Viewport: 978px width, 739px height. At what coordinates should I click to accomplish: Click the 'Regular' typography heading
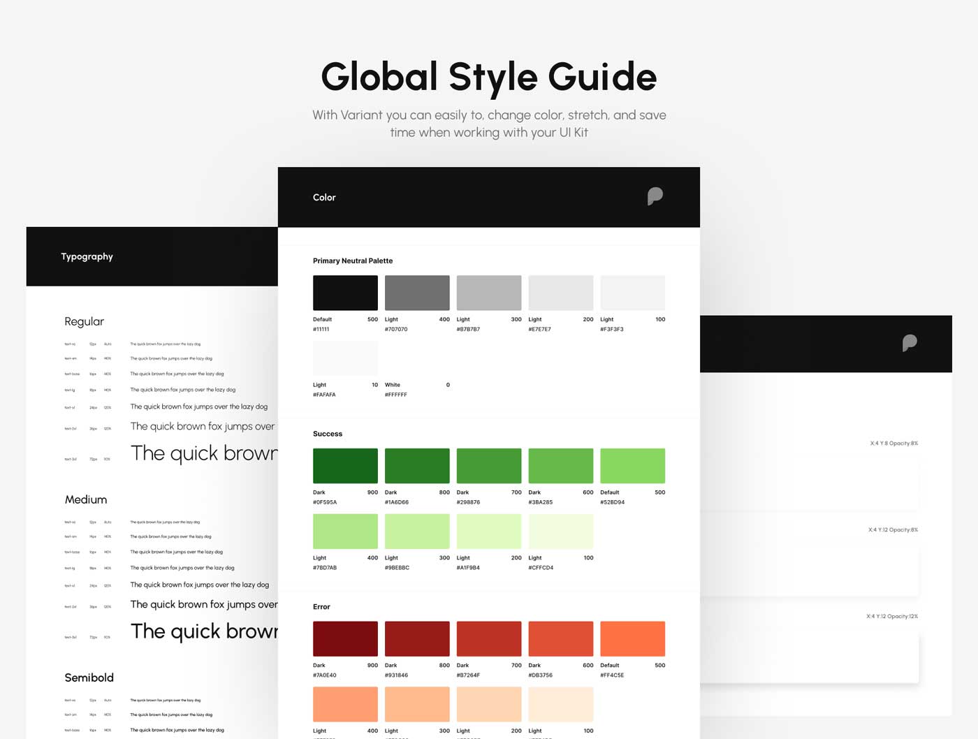point(84,321)
